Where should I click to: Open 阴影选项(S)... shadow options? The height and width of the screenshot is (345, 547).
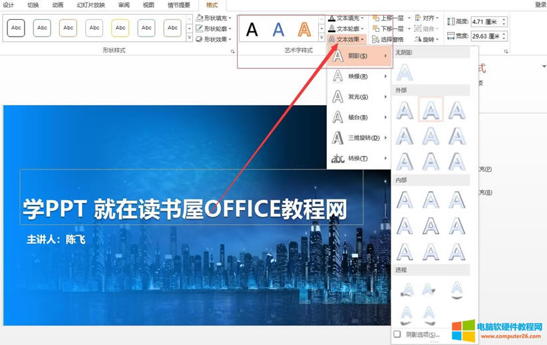417,334
